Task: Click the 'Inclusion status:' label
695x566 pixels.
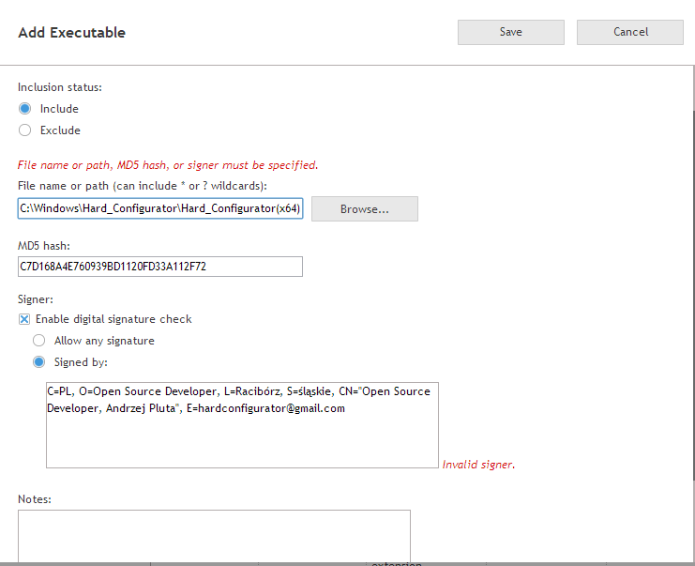Action: 60,87
